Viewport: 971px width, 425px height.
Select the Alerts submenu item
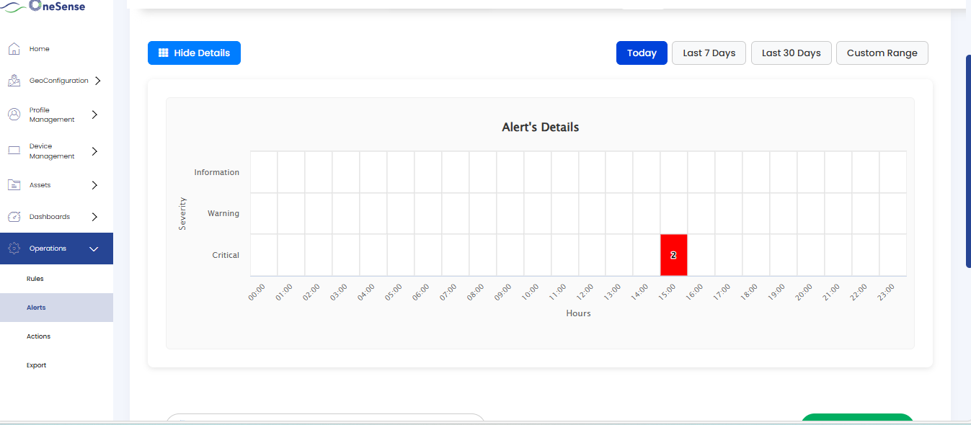click(56, 308)
